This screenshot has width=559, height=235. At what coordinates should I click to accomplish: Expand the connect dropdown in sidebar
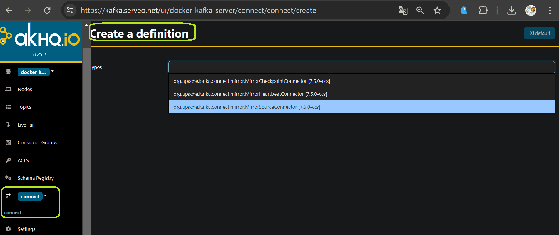click(x=45, y=196)
